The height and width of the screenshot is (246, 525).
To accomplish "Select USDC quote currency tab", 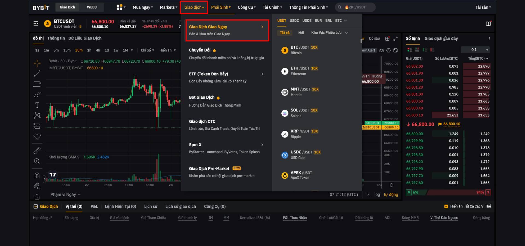I will click(x=294, y=20).
